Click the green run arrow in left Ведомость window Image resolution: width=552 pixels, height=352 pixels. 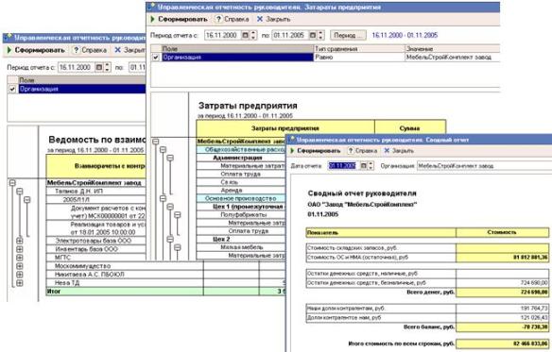click(x=9, y=50)
